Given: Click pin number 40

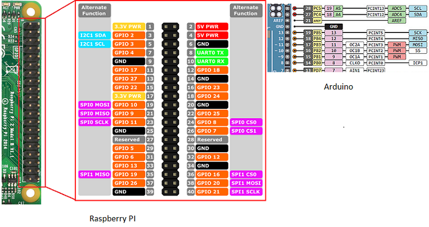Looking at the screenshot, I should point(191,192).
